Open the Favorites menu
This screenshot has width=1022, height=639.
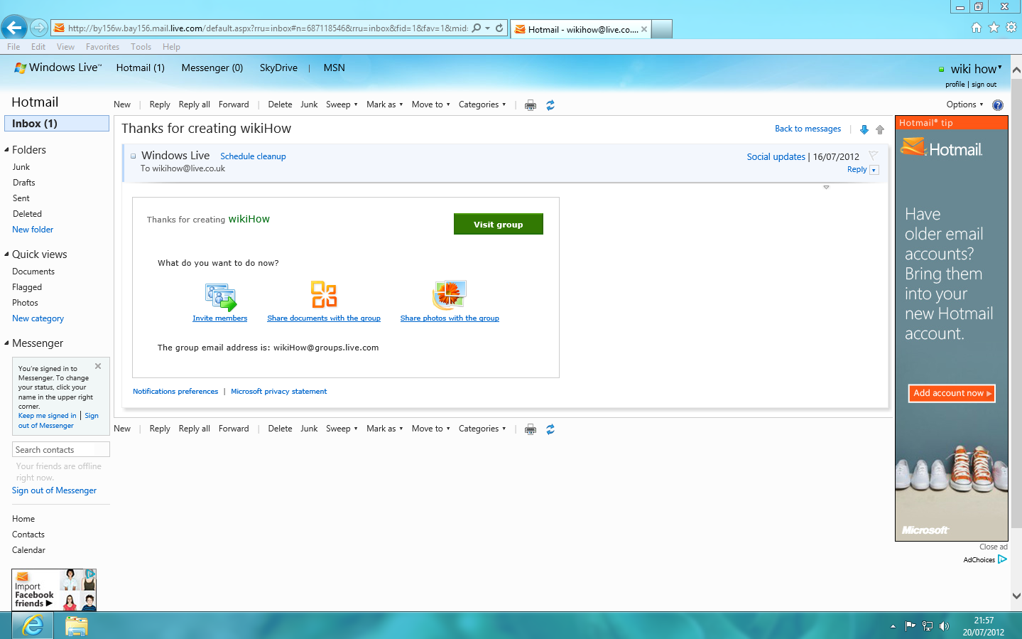coord(102,47)
